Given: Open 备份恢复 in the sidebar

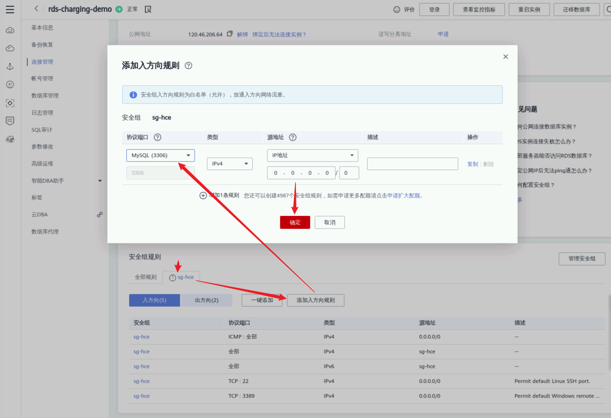Looking at the screenshot, I should [x=42, y=45].
